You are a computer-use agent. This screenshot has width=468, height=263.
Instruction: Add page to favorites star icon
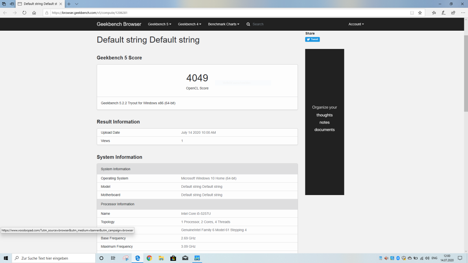[420, 12]
